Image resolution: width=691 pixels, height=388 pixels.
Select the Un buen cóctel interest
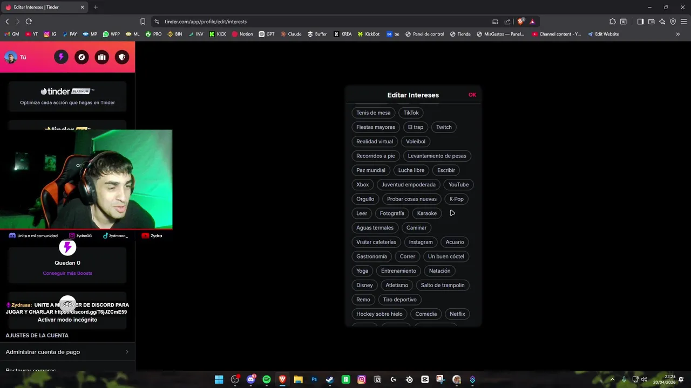tap(446, 257)
